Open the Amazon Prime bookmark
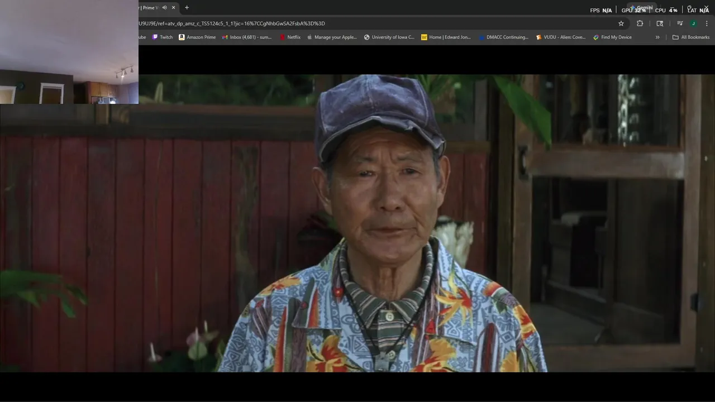Viewport: 715px width, 402px height. (197, 37)
